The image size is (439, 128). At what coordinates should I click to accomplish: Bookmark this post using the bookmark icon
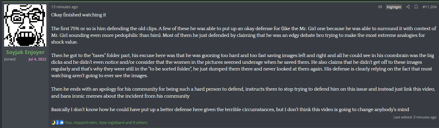pos(416,7)
